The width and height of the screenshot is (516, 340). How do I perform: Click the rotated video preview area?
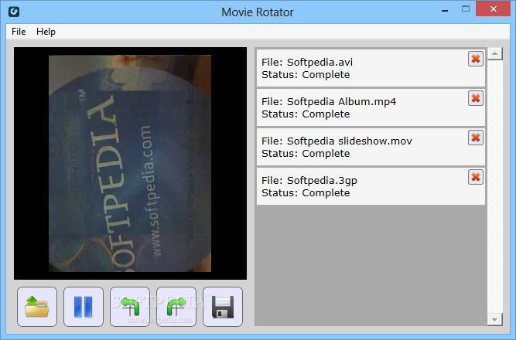[x=130, y=163]
